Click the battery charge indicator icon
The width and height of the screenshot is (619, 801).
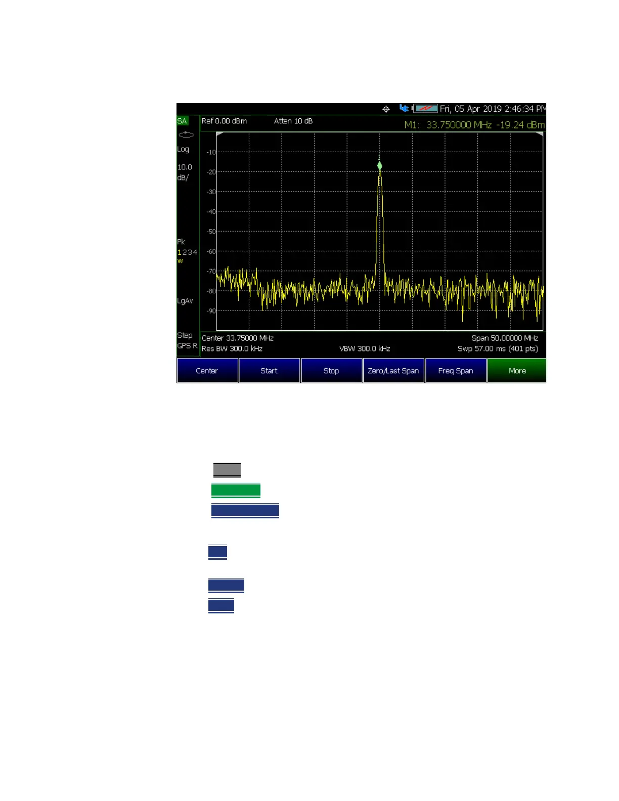425,109
